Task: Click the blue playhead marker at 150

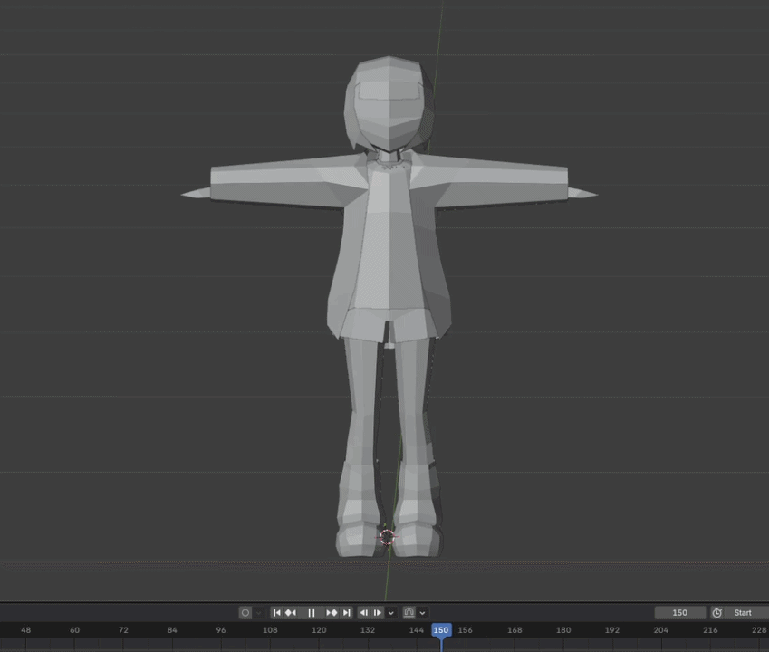Action: (441, 630)
